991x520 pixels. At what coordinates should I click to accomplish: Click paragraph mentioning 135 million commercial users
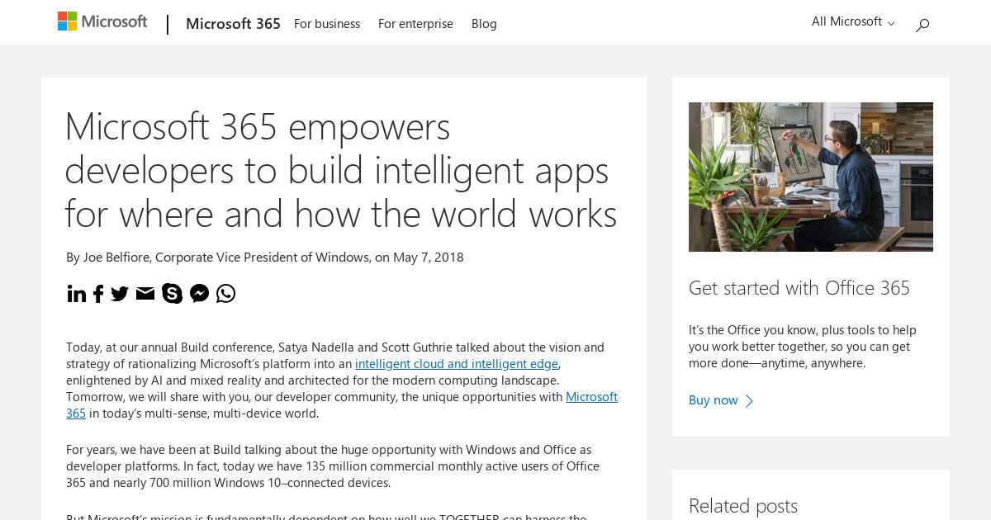point(333,466)
